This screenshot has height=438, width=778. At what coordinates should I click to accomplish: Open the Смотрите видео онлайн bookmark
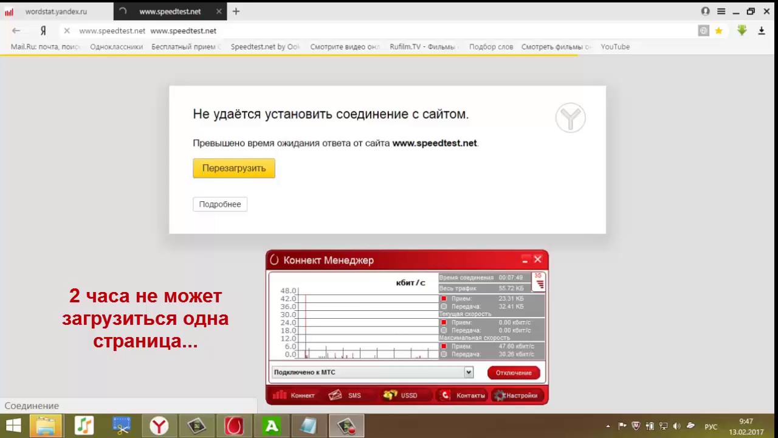point(345,47)
